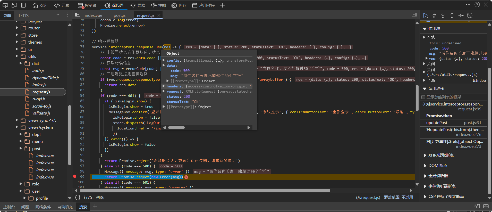Open the Memory (内存) tab
The height and width of the screenshot is (212, 492).
pos(179,5)
